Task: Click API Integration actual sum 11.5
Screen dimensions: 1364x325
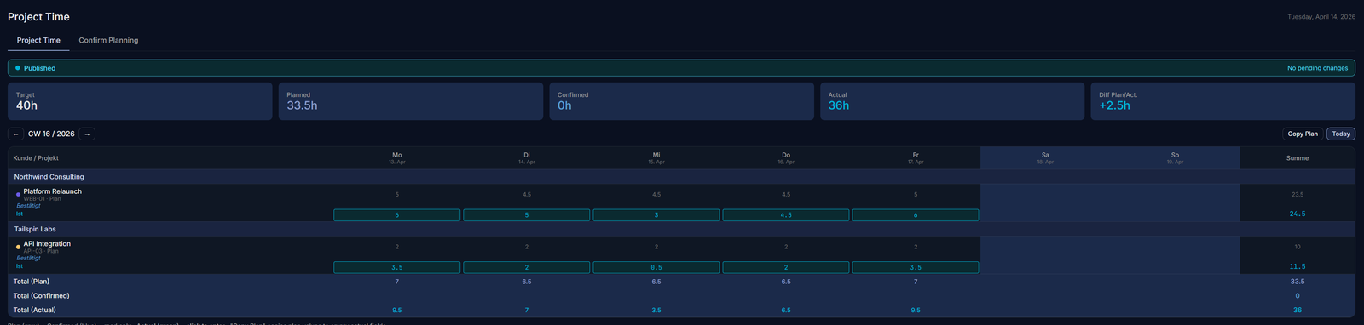Action: 1298,267
